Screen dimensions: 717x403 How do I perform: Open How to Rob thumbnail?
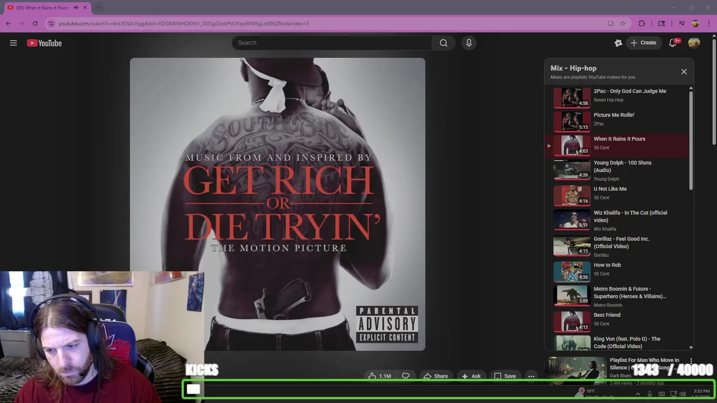pyautogui.click(x=572, y=272)
